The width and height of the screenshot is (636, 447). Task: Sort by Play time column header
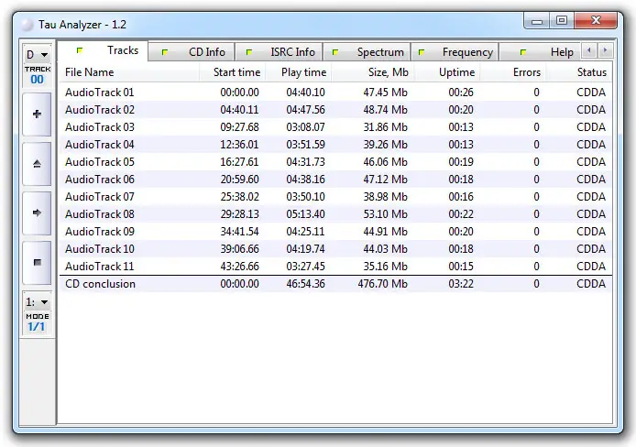299,72
